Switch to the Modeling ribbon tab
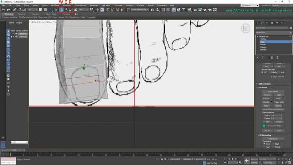The height and width of the screenshot is (165, 293). click(9, 14)
